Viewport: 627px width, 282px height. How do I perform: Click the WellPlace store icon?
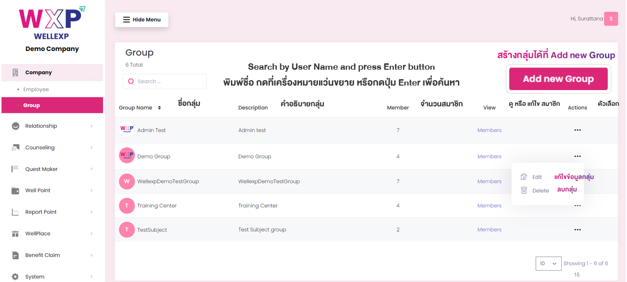tap(15, 234)
